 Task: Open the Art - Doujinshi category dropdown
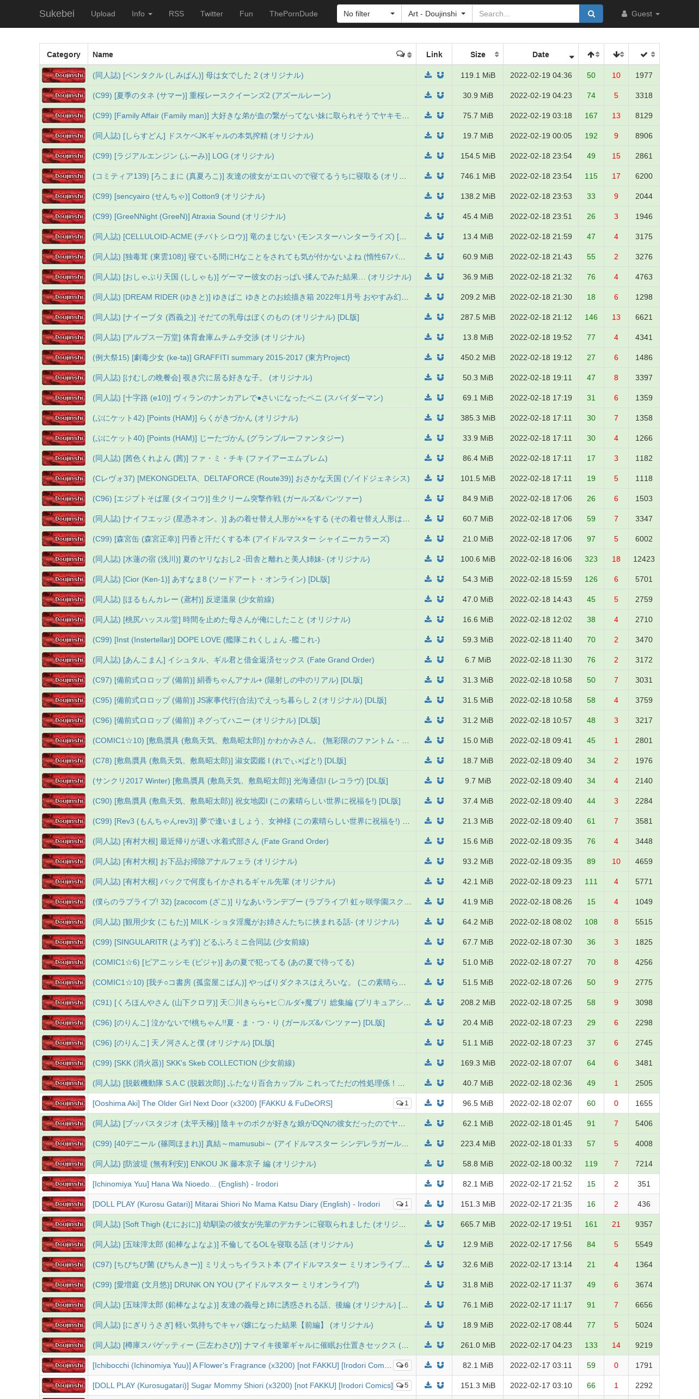[437, 14]
